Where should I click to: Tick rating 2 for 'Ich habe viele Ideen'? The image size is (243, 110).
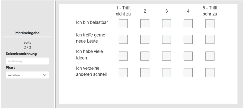145,56
